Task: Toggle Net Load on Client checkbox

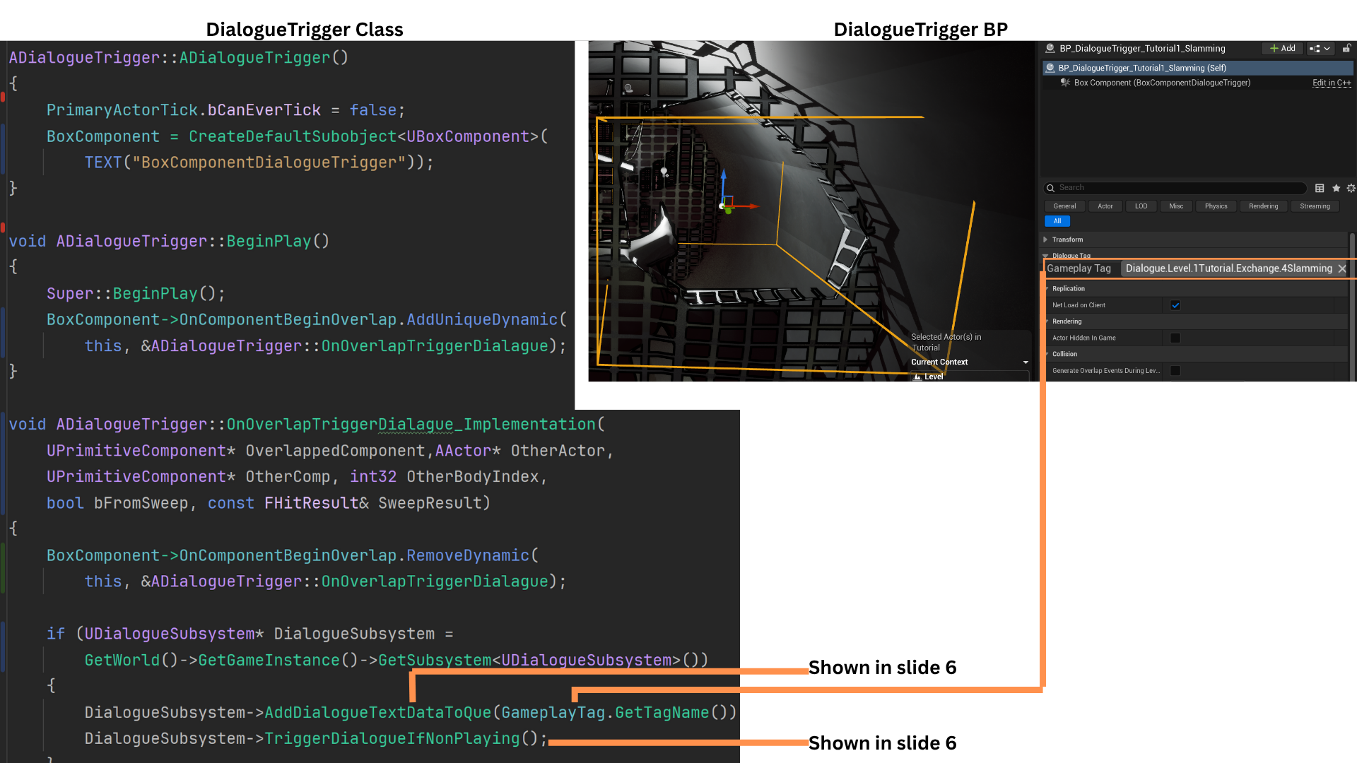Action: coord(1175,305)
